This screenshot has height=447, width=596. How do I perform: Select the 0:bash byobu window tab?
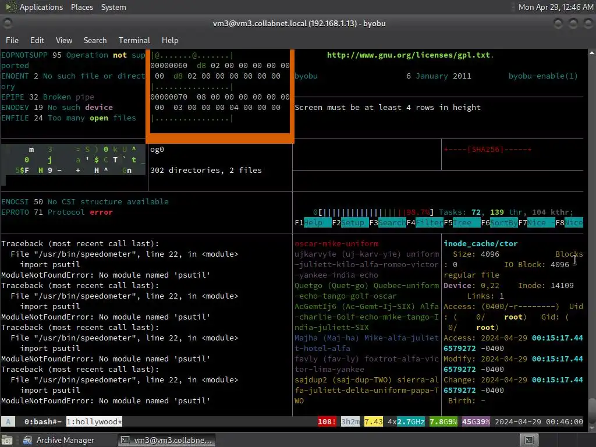tap(42, 421)
